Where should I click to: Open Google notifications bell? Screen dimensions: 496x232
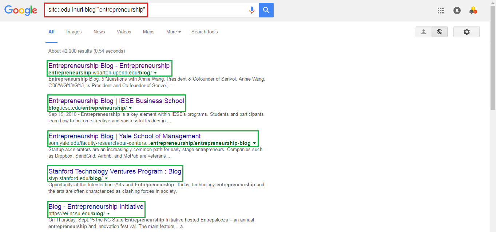click(x=457, y=11)
